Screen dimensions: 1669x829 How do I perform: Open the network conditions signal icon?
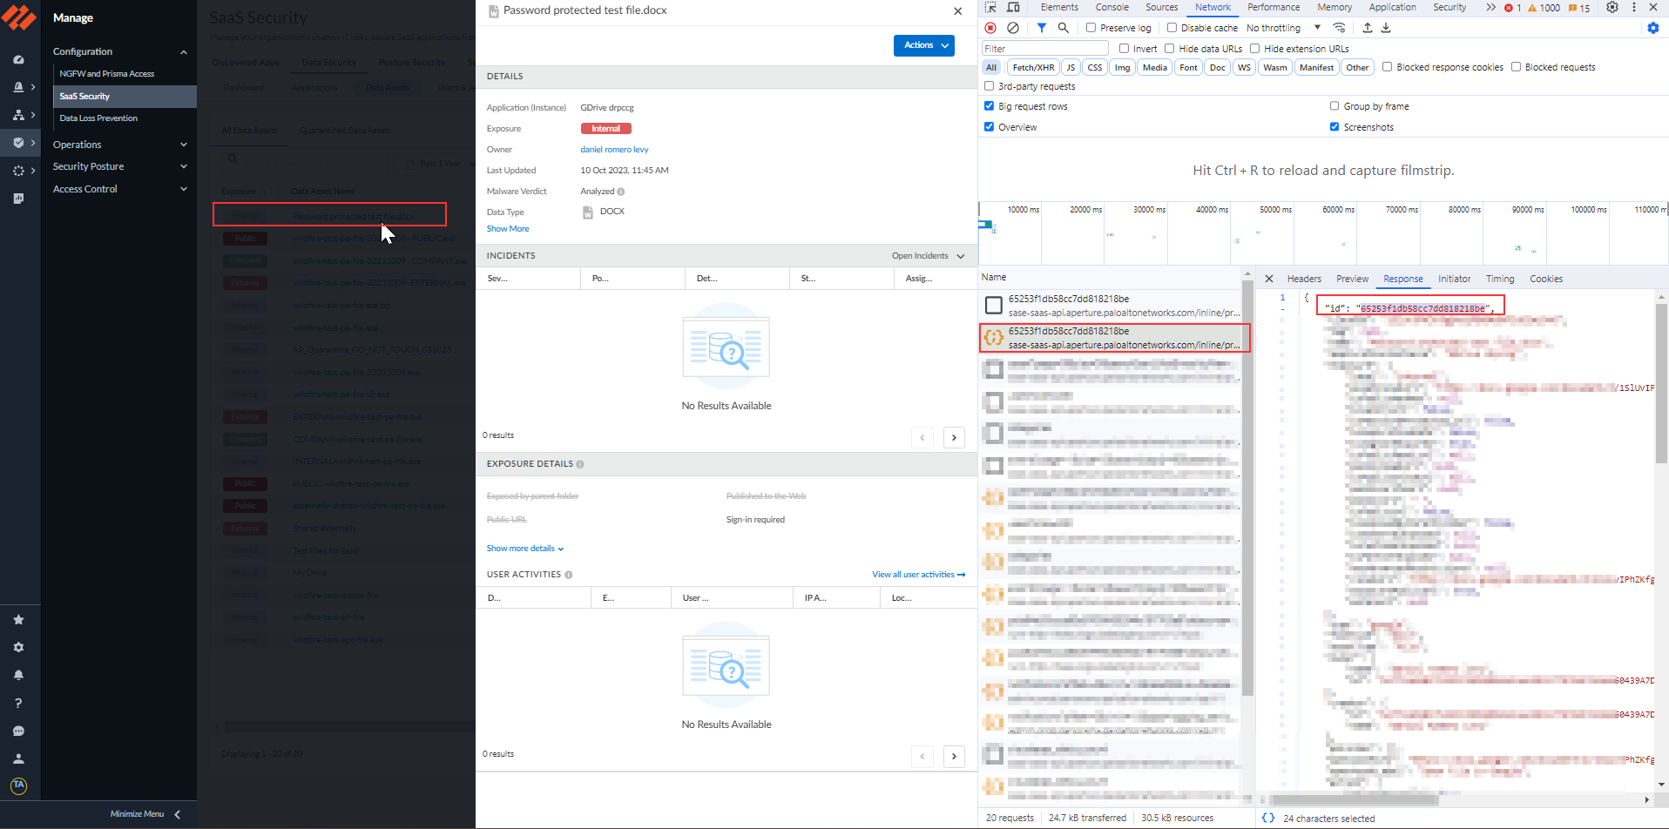(x=1340, y=27)
